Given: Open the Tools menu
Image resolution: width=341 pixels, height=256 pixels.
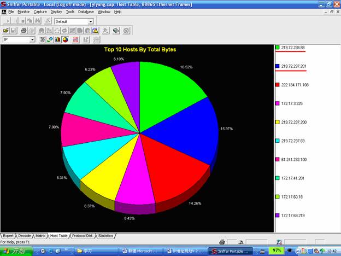Looking at the screenshot, I should [70, 11].
